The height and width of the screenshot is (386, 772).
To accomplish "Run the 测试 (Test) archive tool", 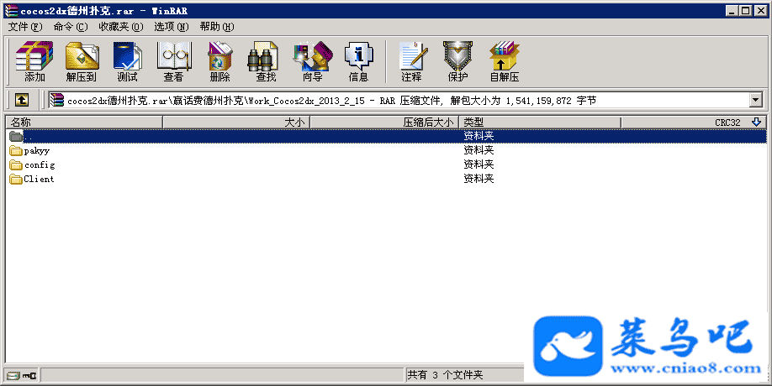I will pos(127,62).
